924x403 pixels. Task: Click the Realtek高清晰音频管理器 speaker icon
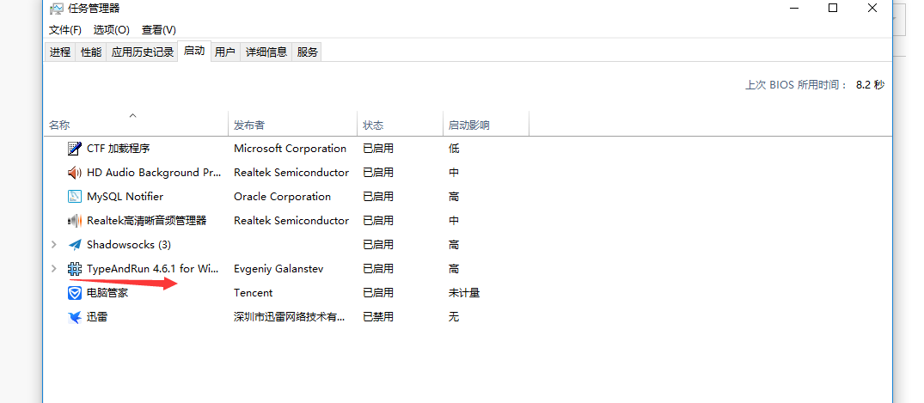[74, 221]
